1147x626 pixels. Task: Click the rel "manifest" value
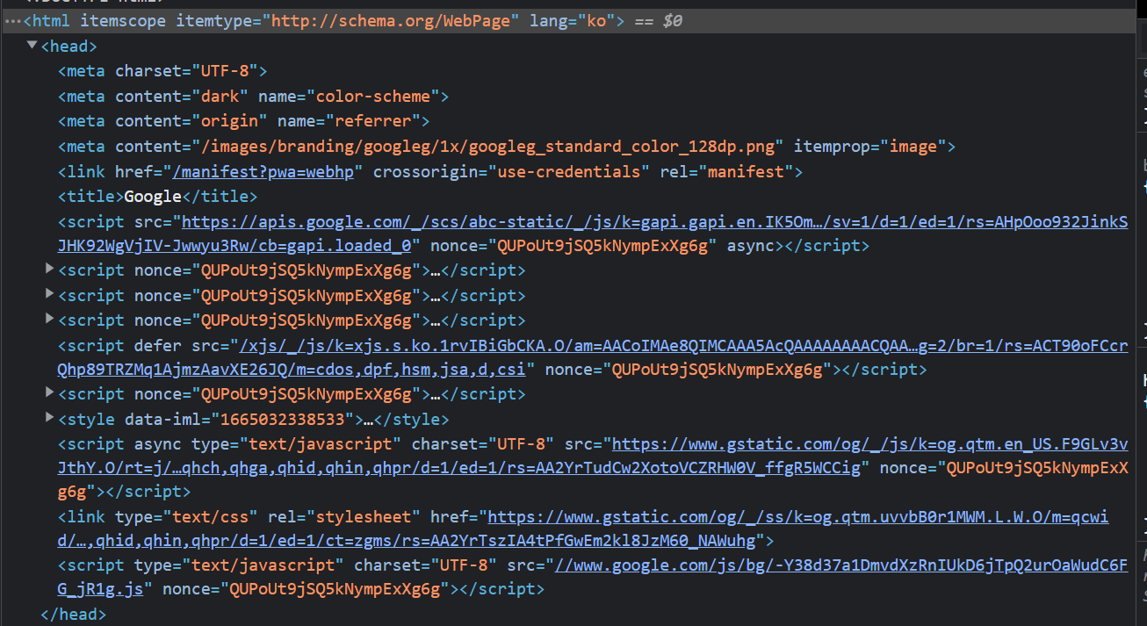pyautogui.click(x=747, y=171)
